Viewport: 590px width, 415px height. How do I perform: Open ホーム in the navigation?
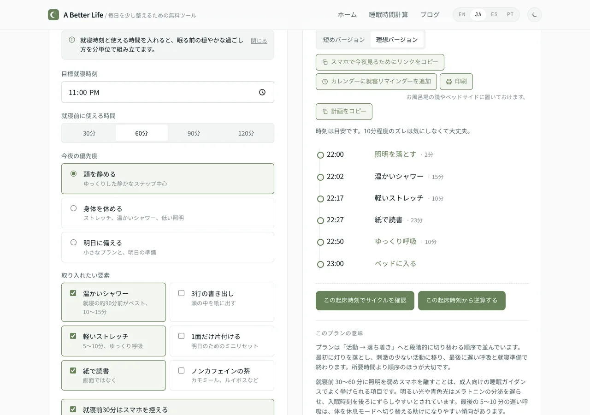click(x=347, y=15)
